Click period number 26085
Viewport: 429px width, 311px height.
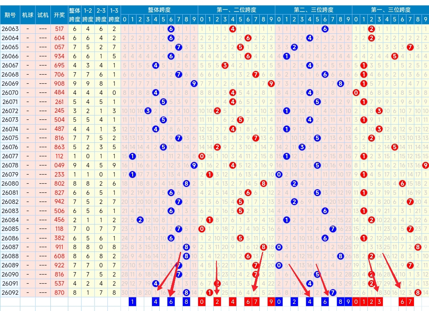[10, 229]
